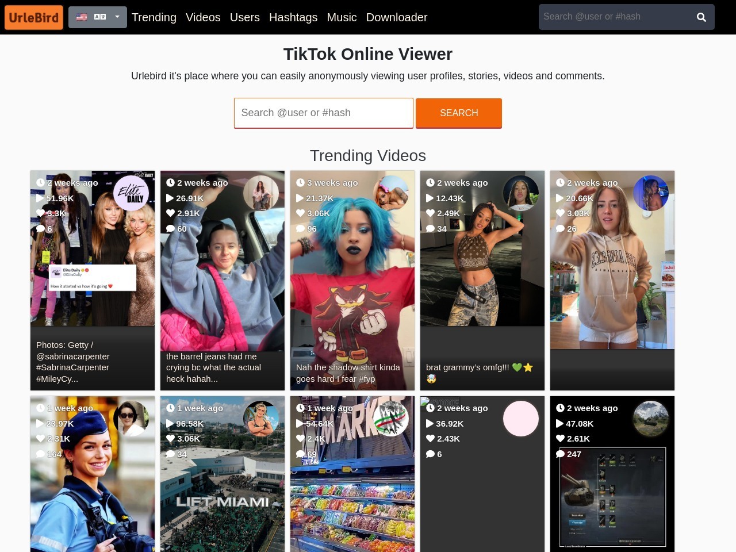Image resolution: width=736 pixels, height=552 pixels.
Task: Open avatar on the LIFT MIAMI video
Action: [x=261, y=419]
